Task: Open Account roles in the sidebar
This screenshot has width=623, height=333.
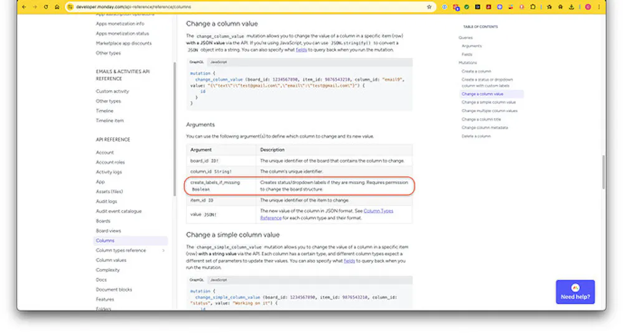Action: [110, 162]
